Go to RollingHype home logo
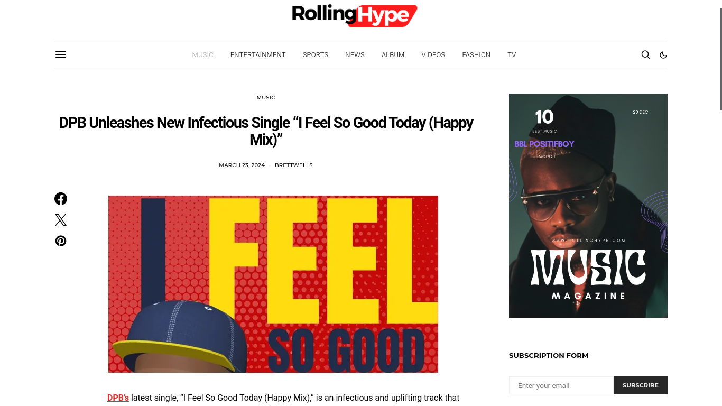 coord(355,15)
